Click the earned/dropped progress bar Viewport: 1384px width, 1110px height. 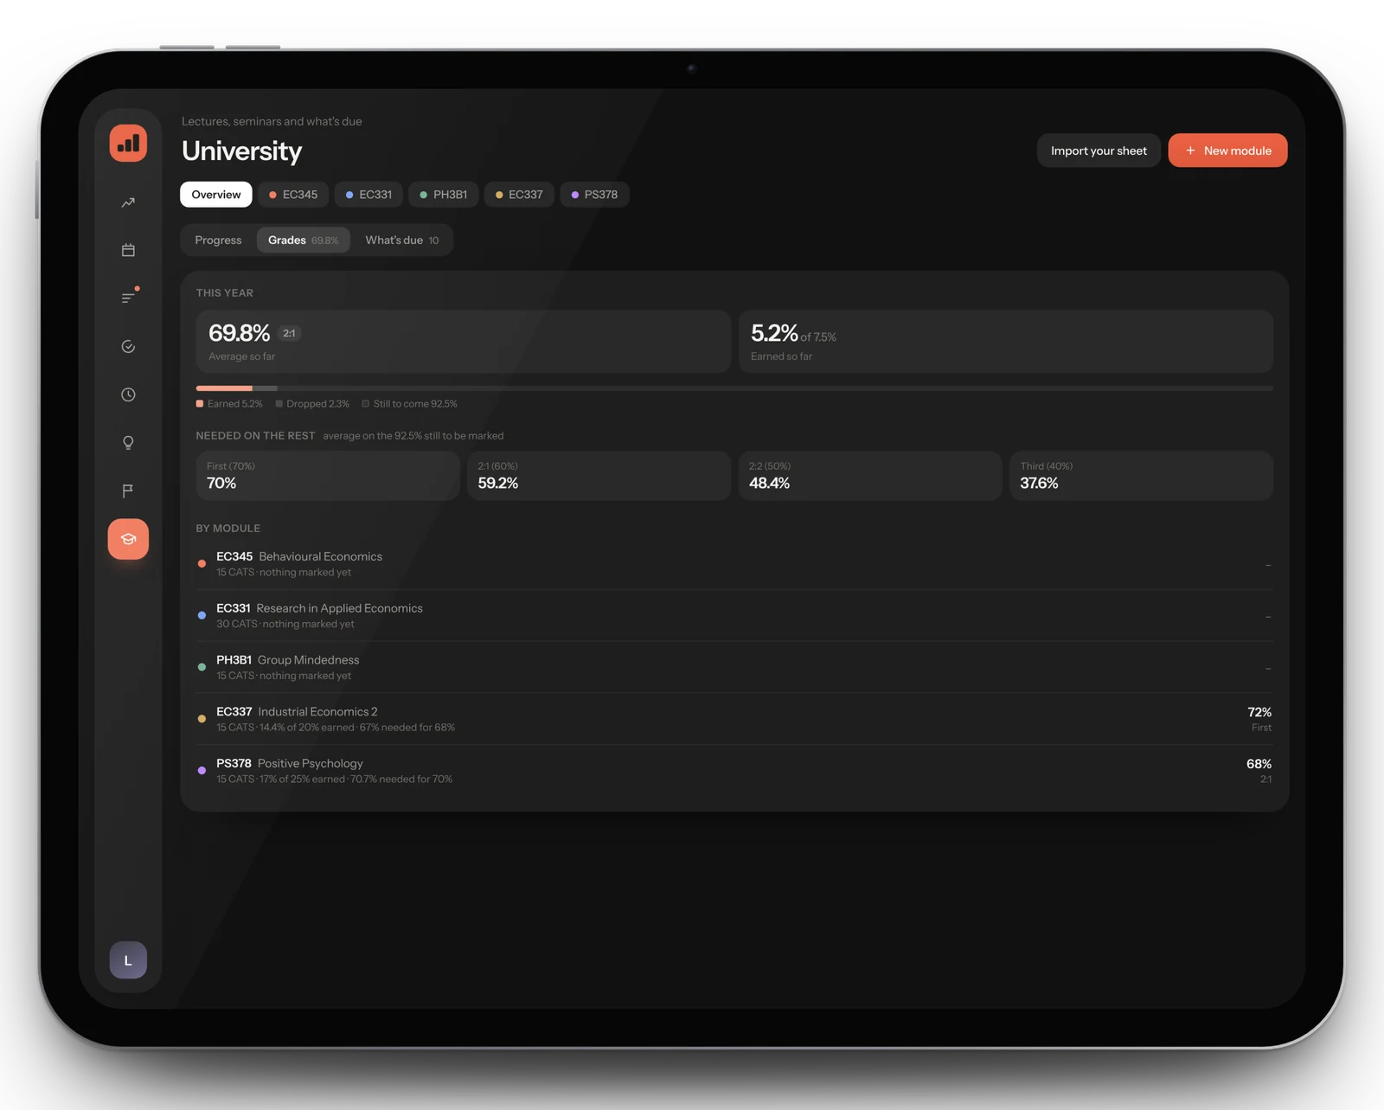click(734, 388)
